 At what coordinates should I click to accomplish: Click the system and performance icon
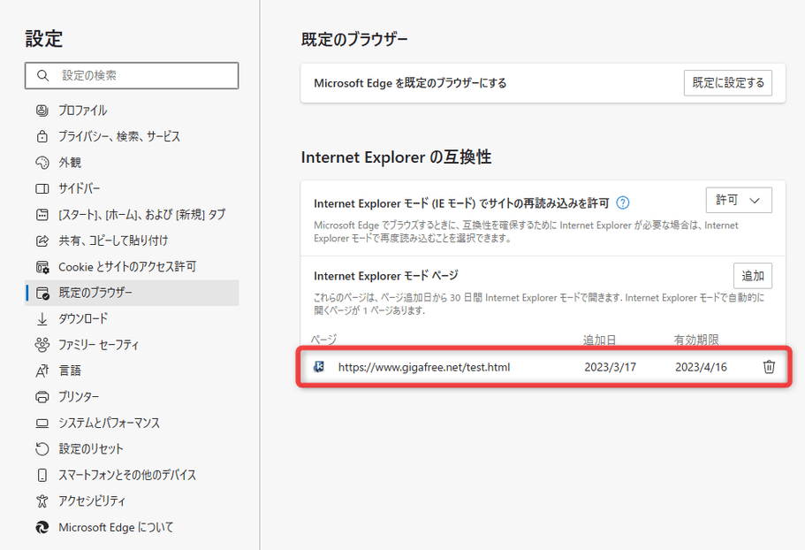point(42,424)
